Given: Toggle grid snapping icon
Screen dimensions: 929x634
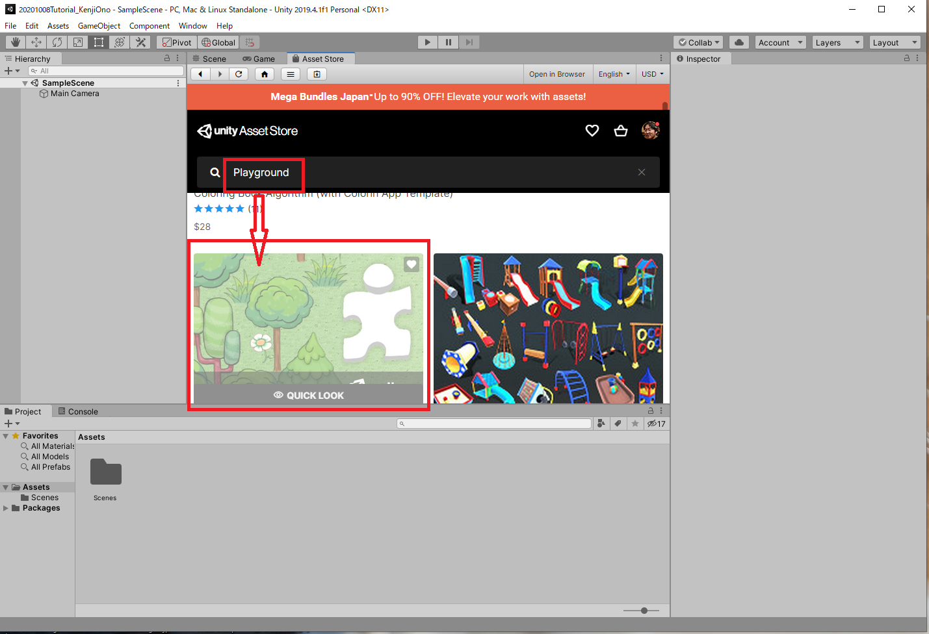Looking at the screenshot, I should (250, 42).
